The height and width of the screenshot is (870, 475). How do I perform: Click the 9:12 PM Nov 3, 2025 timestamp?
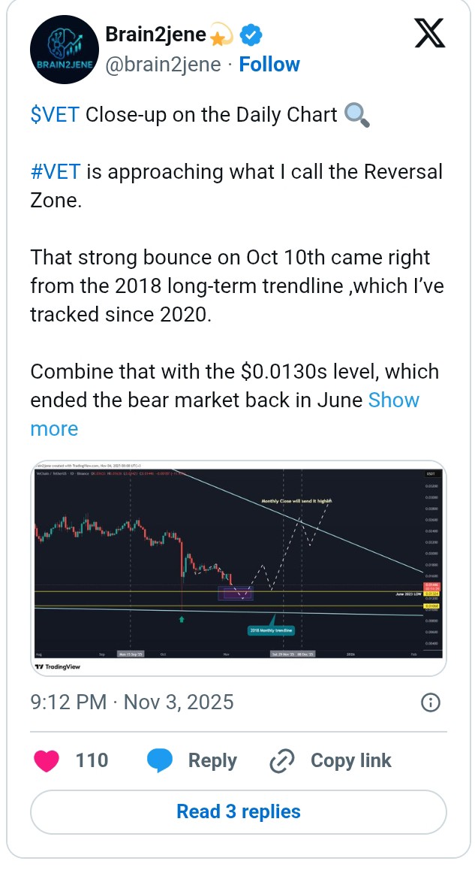pos(132,702)
